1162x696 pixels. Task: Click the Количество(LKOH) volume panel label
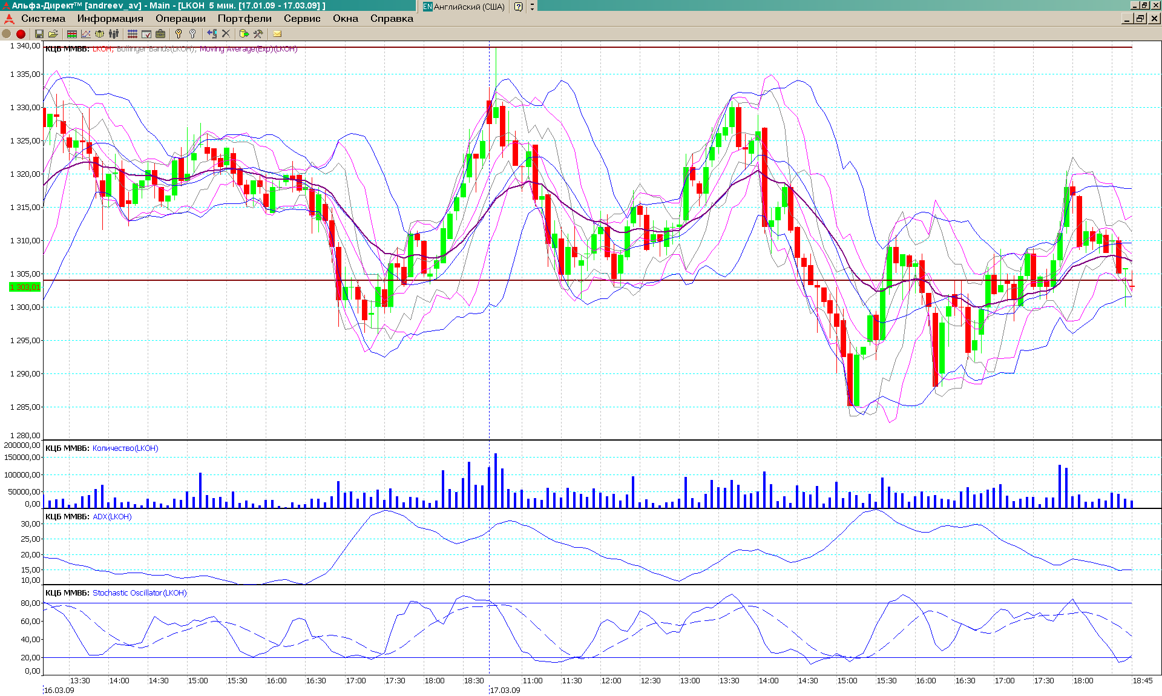click(x=125, y=448)
